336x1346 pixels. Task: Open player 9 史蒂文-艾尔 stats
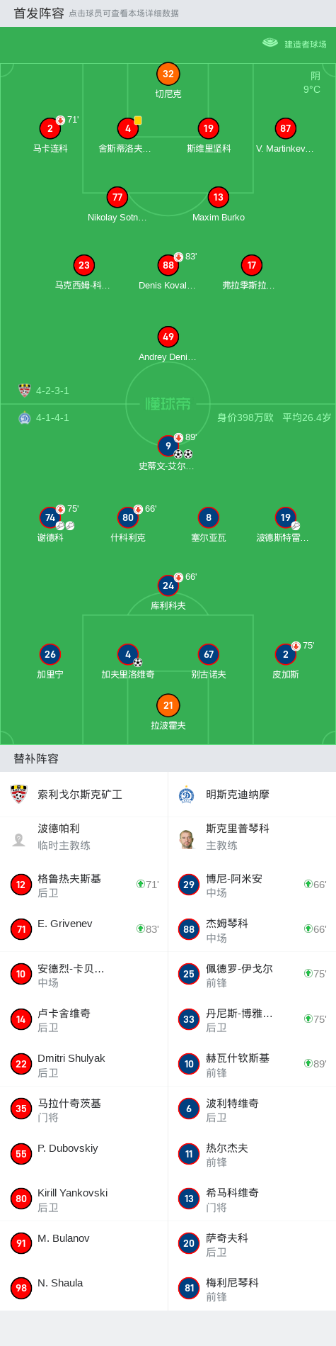click(x=168, y=446)
